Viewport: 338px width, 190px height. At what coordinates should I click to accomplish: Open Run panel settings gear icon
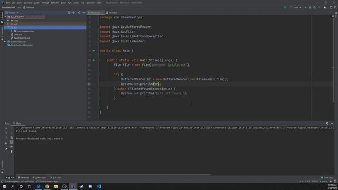pyautogui.click(x=327, y=123)
